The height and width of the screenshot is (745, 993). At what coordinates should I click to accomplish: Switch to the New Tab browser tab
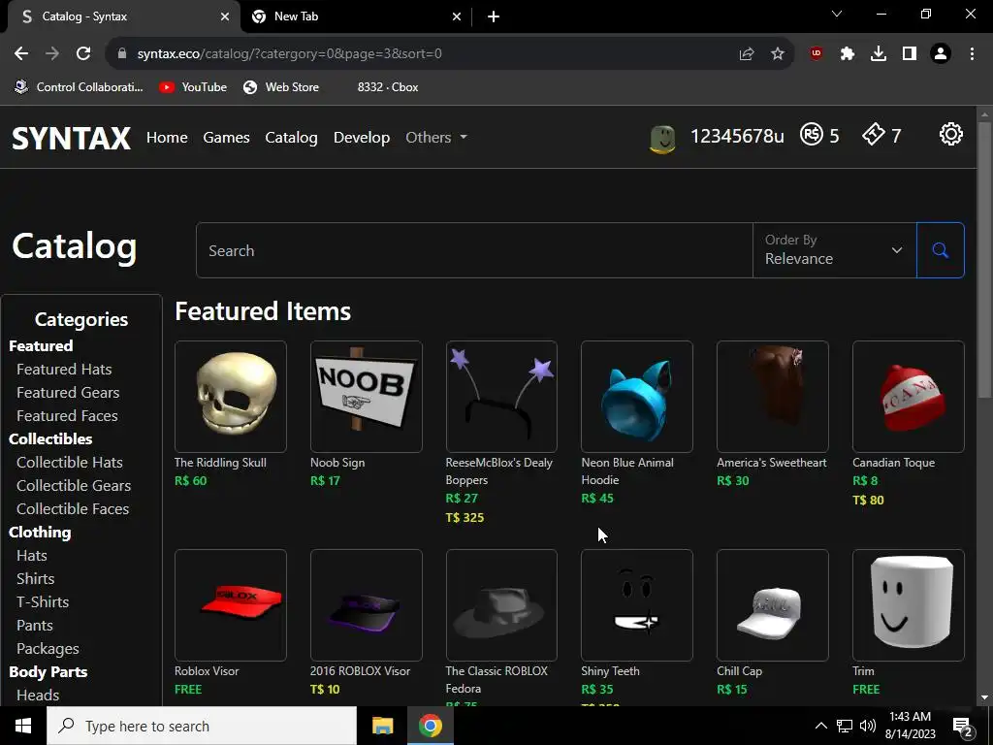pos(356,17)
